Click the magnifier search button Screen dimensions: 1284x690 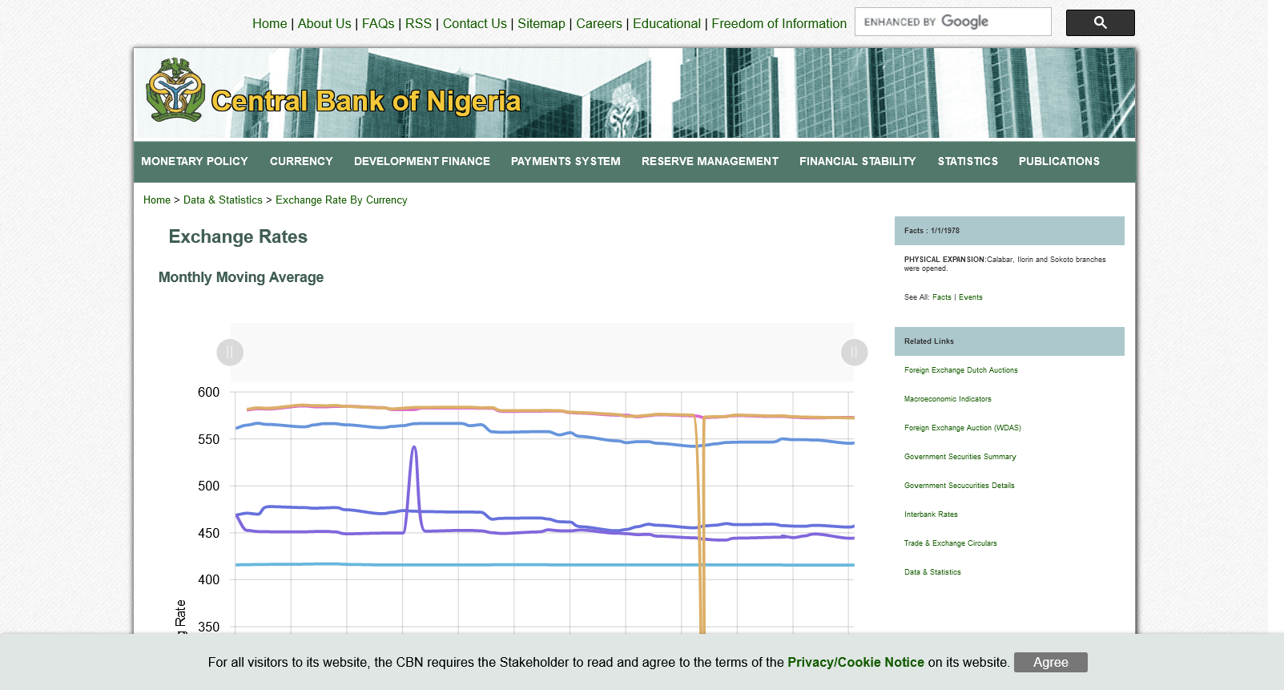1100,23
